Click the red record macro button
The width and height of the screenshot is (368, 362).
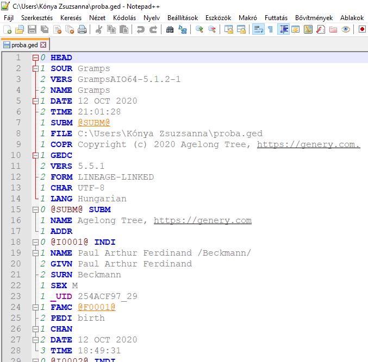362,29
